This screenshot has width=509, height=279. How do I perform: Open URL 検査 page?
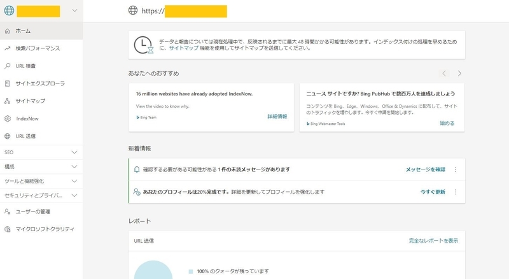41,66
